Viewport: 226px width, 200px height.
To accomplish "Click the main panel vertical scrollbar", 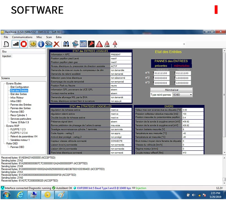I will click(224, 95).
